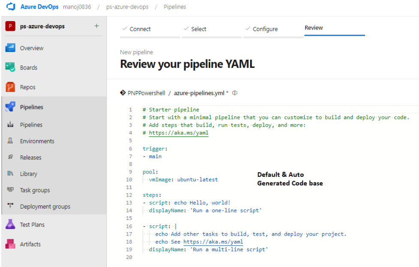Click the plus button beside ps-azure-devops

[x=96, y=26]
